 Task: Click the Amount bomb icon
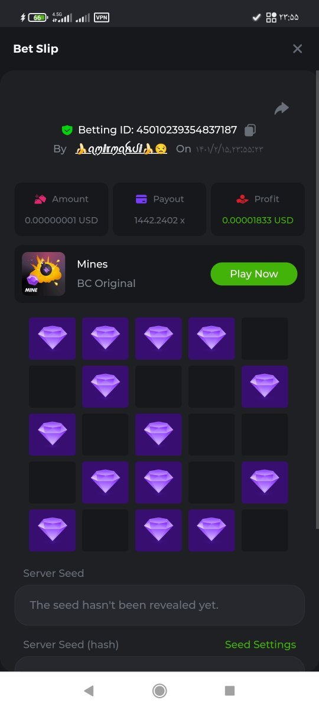(x=40, y=199)
